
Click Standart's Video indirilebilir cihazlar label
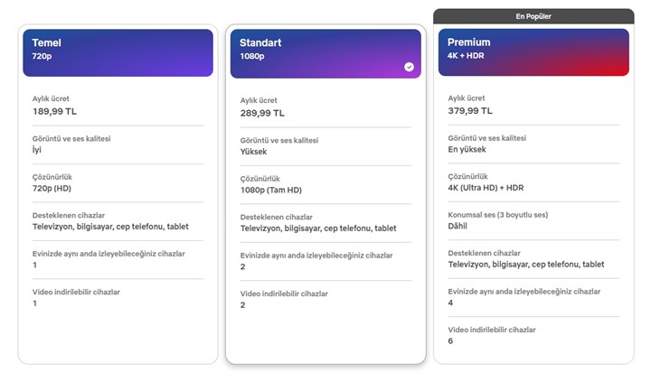pos(284,294)
